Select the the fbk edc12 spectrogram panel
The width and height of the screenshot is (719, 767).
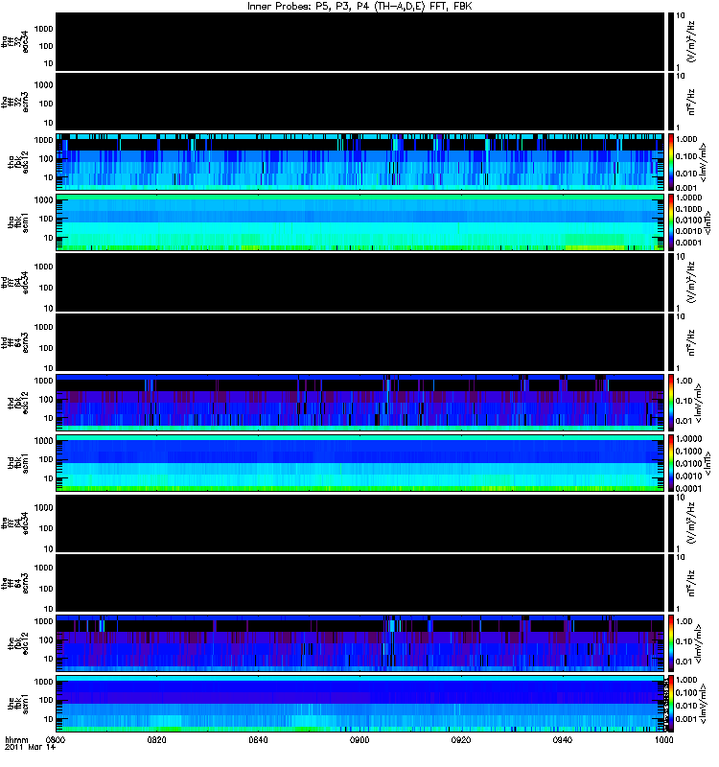click(x=359, y=643)
